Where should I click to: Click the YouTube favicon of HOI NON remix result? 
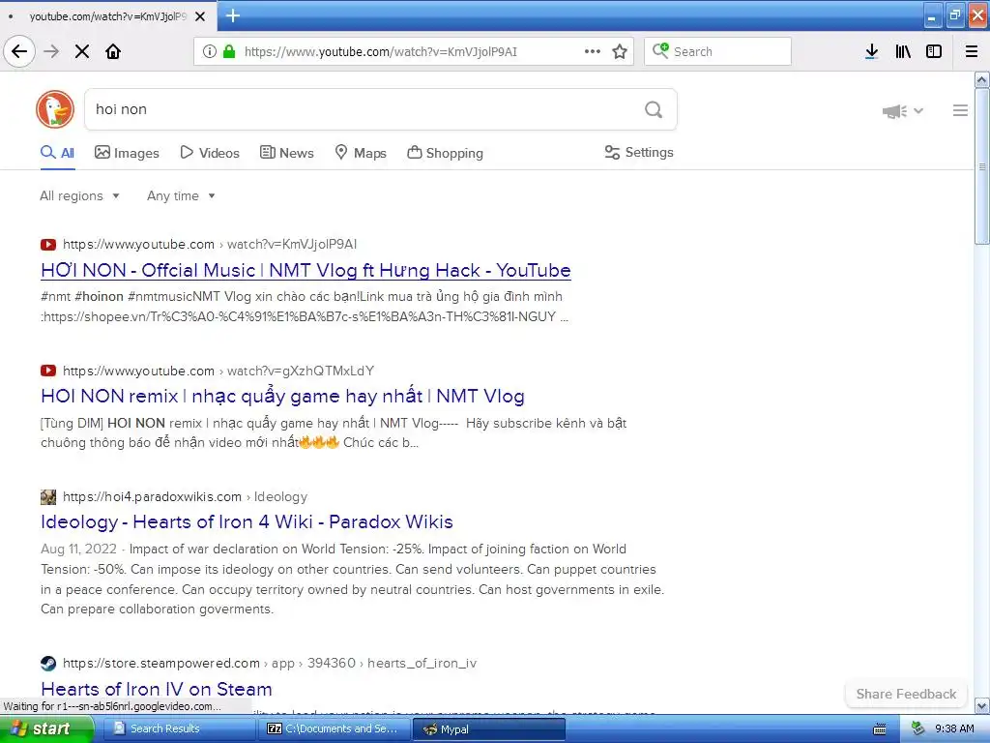click(x=48, y=371)
